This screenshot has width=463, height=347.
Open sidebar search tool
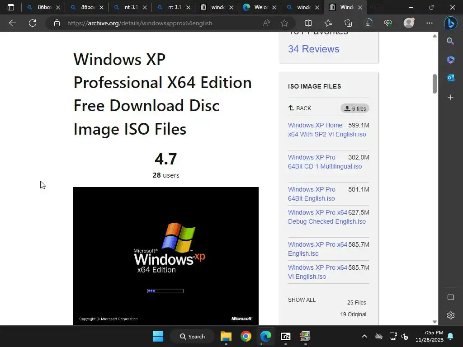tap(450, 41)
